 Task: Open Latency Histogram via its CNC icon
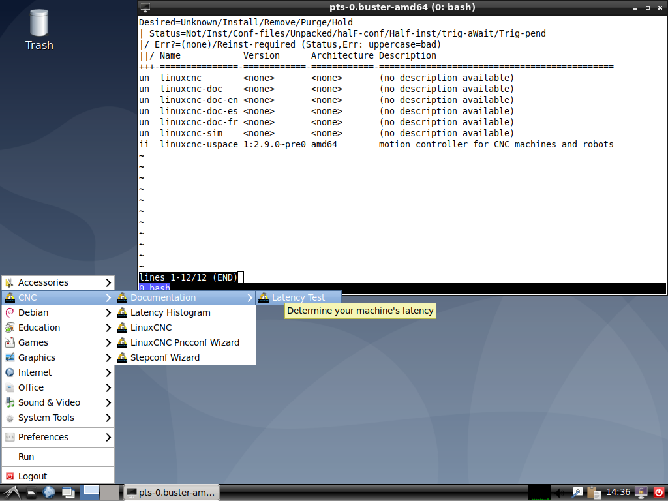[123, 312]
